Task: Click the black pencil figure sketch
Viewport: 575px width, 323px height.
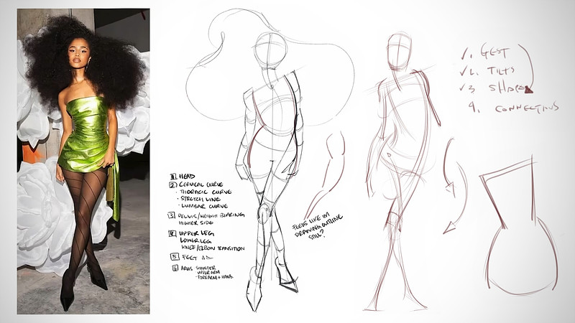Action: 270,160
